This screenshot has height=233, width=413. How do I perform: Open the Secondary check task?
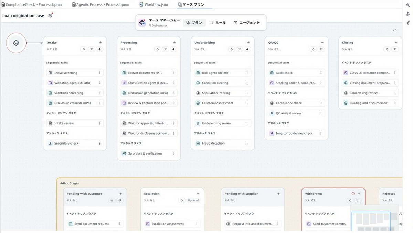(x=75, y=143)
